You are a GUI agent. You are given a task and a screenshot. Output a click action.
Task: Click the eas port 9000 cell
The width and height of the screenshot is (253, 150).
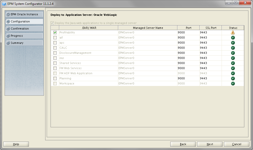pyautogui.click(x=188, y=58)
